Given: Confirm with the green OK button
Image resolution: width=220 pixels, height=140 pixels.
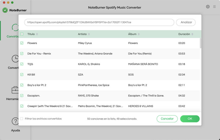Looking at the screenshot, I should [x=190, y=119].
